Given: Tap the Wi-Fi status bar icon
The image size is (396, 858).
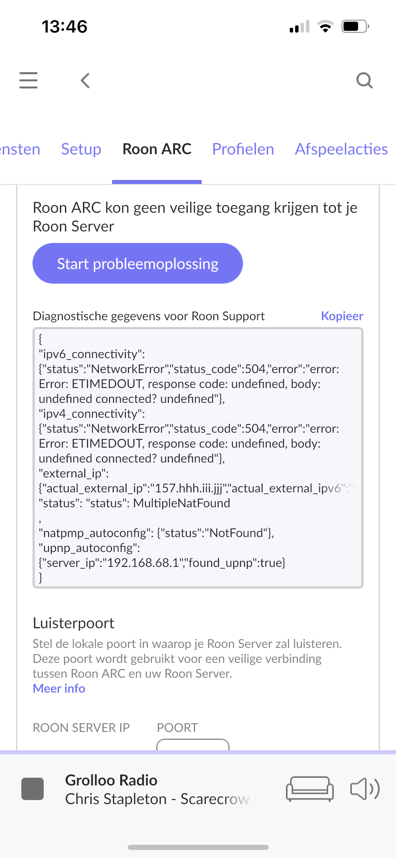Looking at the screenshot, I should (325, 26).
